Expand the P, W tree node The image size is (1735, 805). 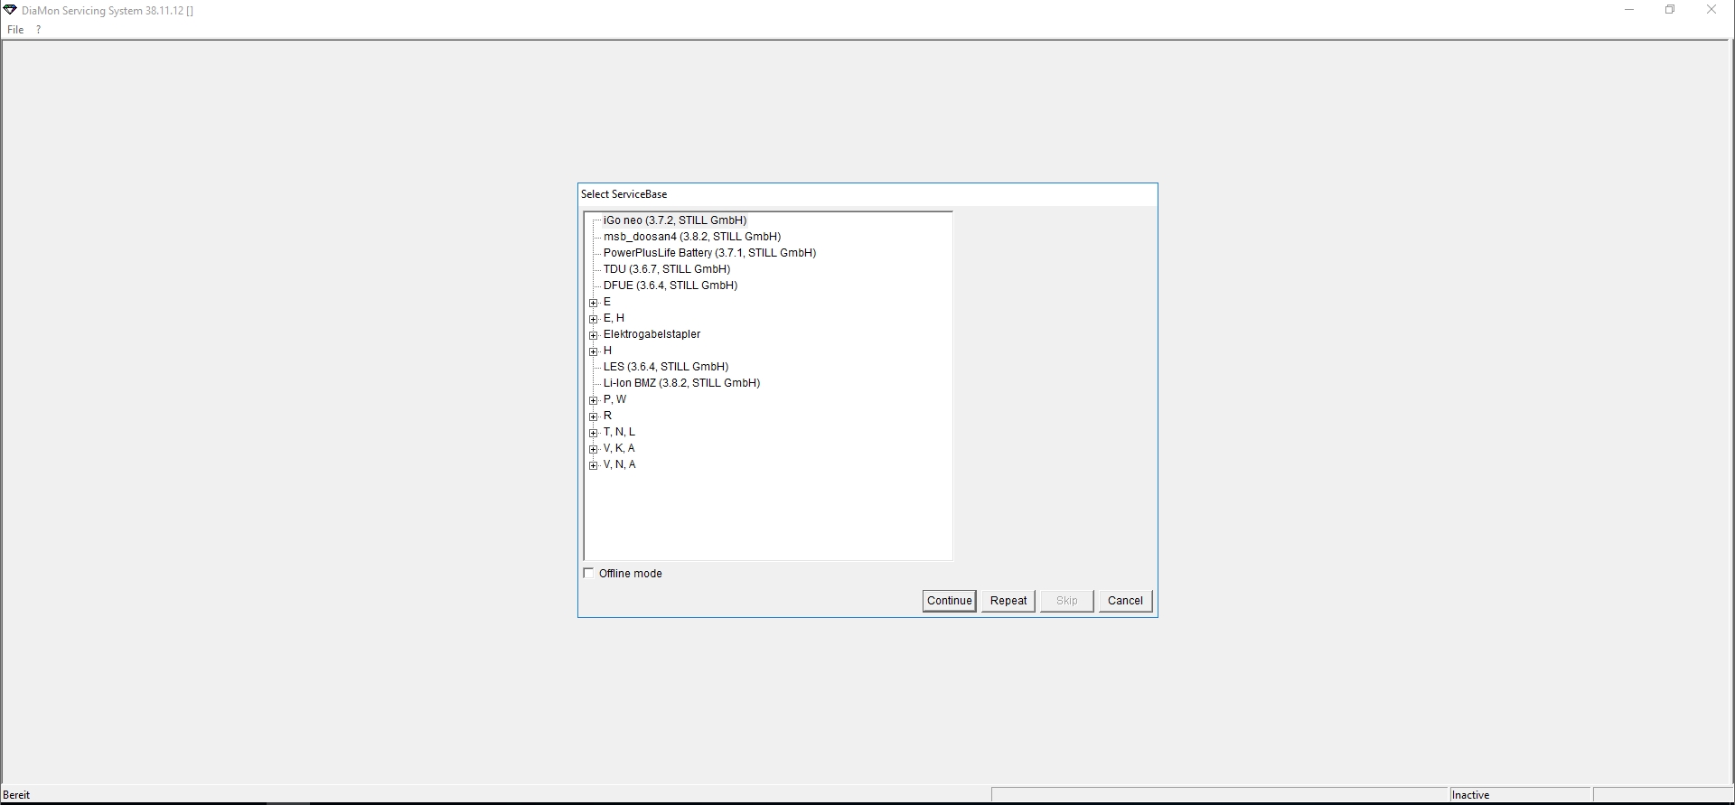[594, 400]
